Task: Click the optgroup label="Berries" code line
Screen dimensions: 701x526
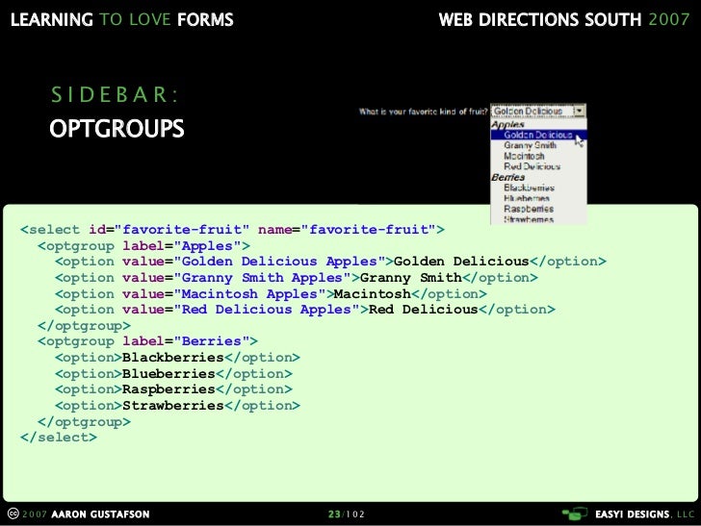Action: coord(147,341)
